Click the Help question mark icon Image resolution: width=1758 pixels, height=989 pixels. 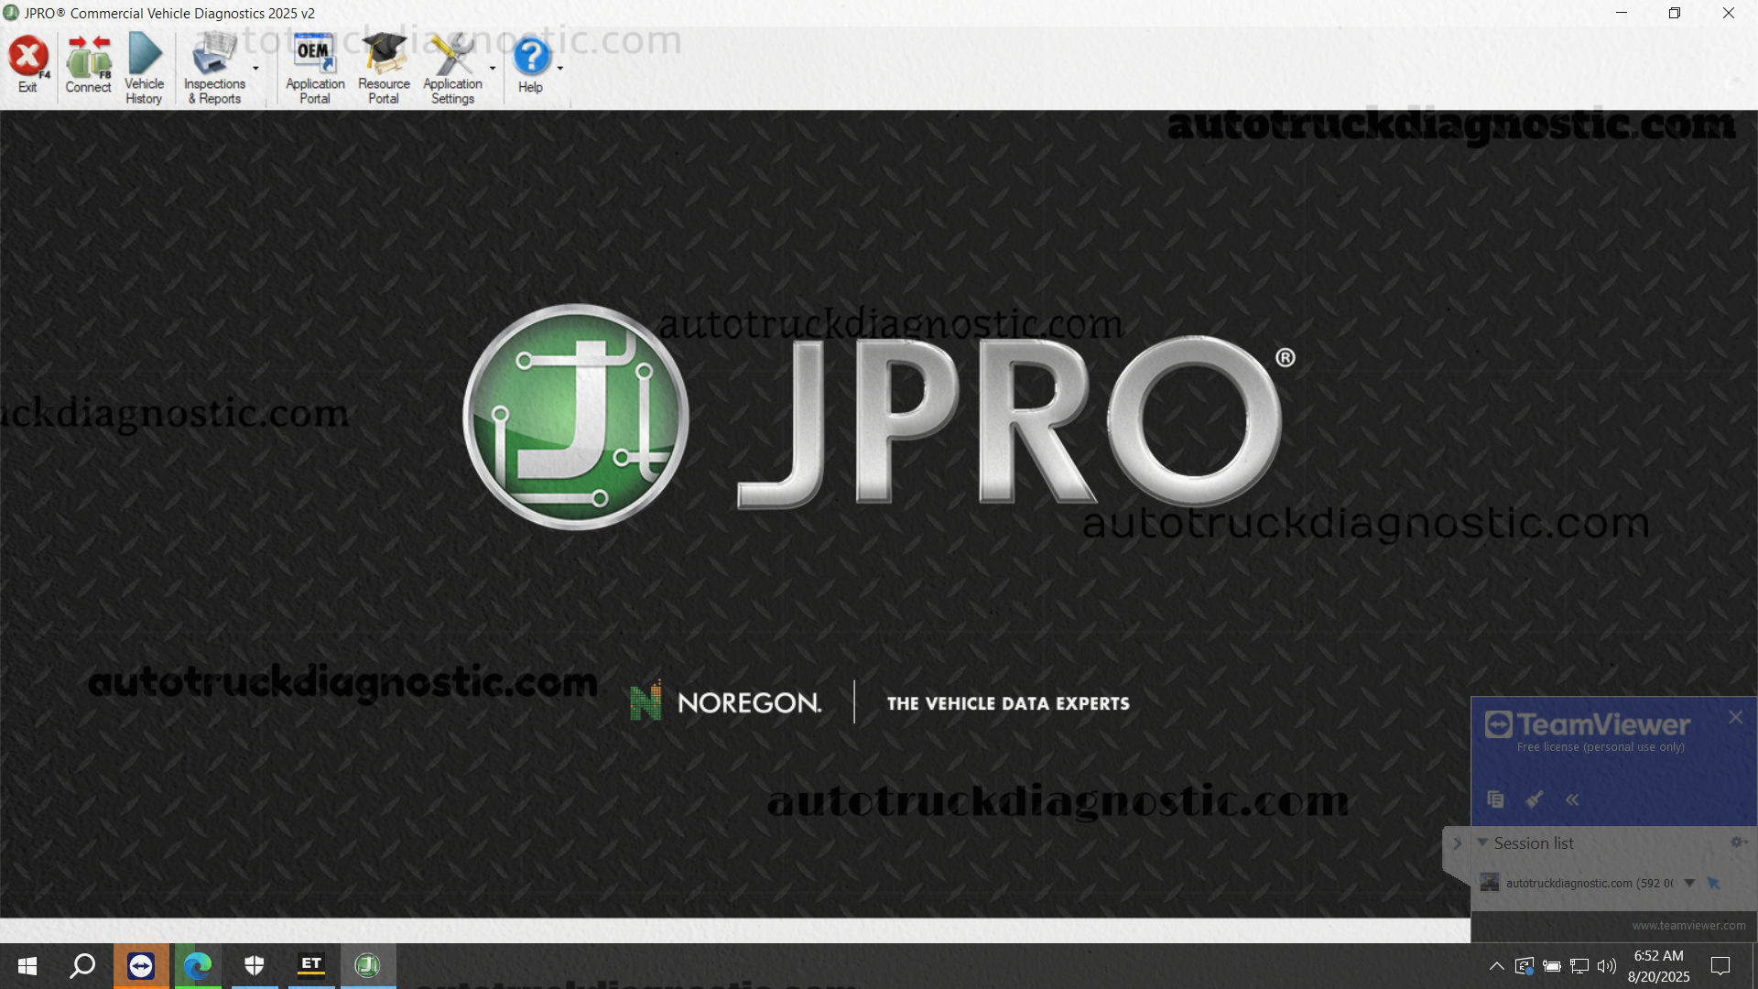pos(530,64)
